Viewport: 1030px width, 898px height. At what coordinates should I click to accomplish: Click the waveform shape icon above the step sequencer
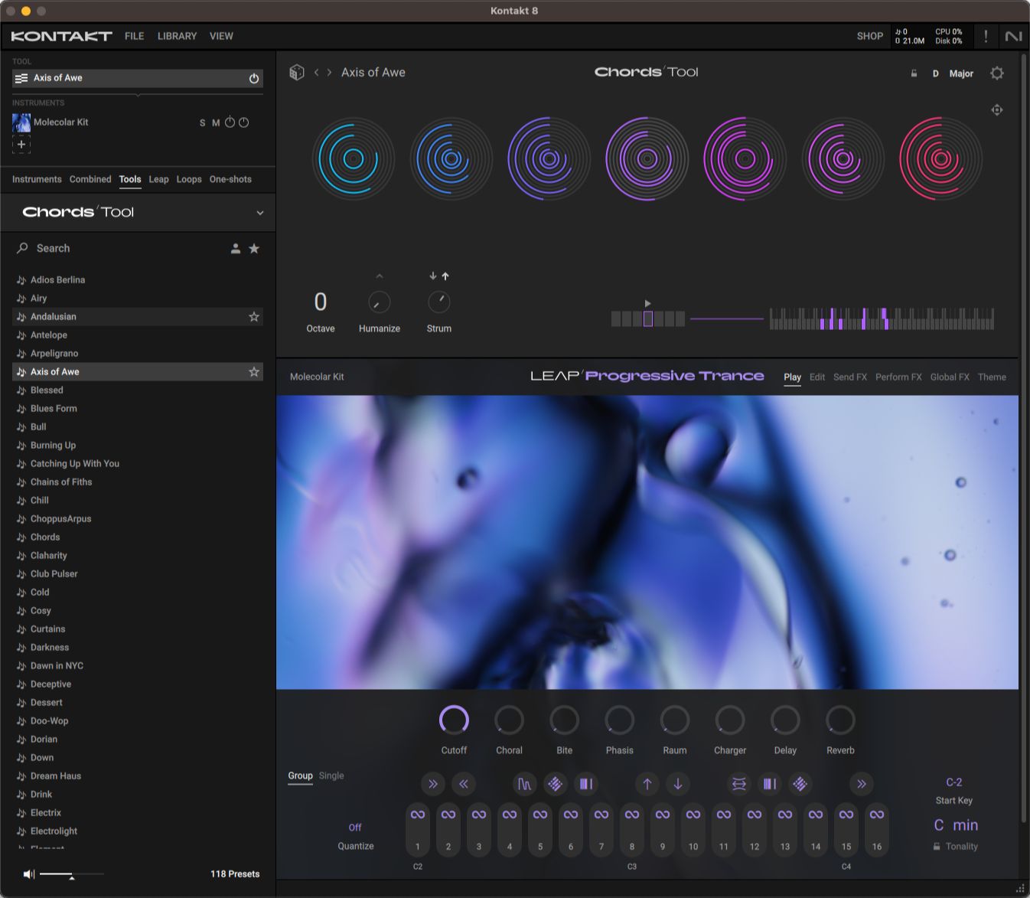click(524, 784)
